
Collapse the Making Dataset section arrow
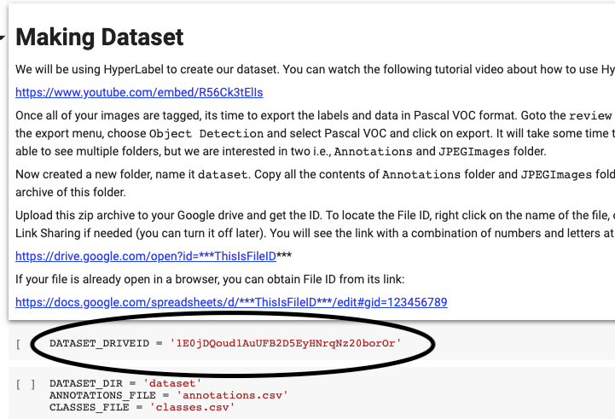point(3,38)
